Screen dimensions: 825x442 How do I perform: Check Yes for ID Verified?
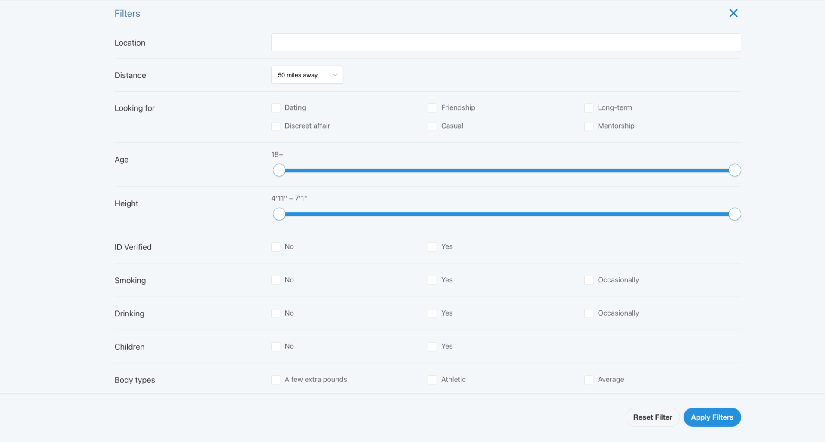coord(432,247)
